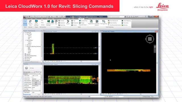The width and height of the screenshot is (182, 102).
Task: Click Point Density Off option
Action: click(x=113, y=21)
